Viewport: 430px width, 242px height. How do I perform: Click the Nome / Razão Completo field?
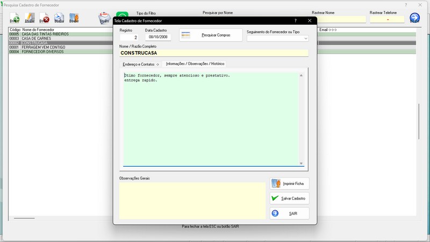[214, 53]
